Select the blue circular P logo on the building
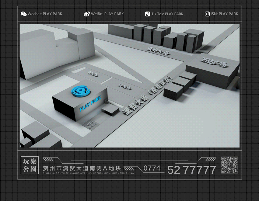 click(x=81, y=91)
